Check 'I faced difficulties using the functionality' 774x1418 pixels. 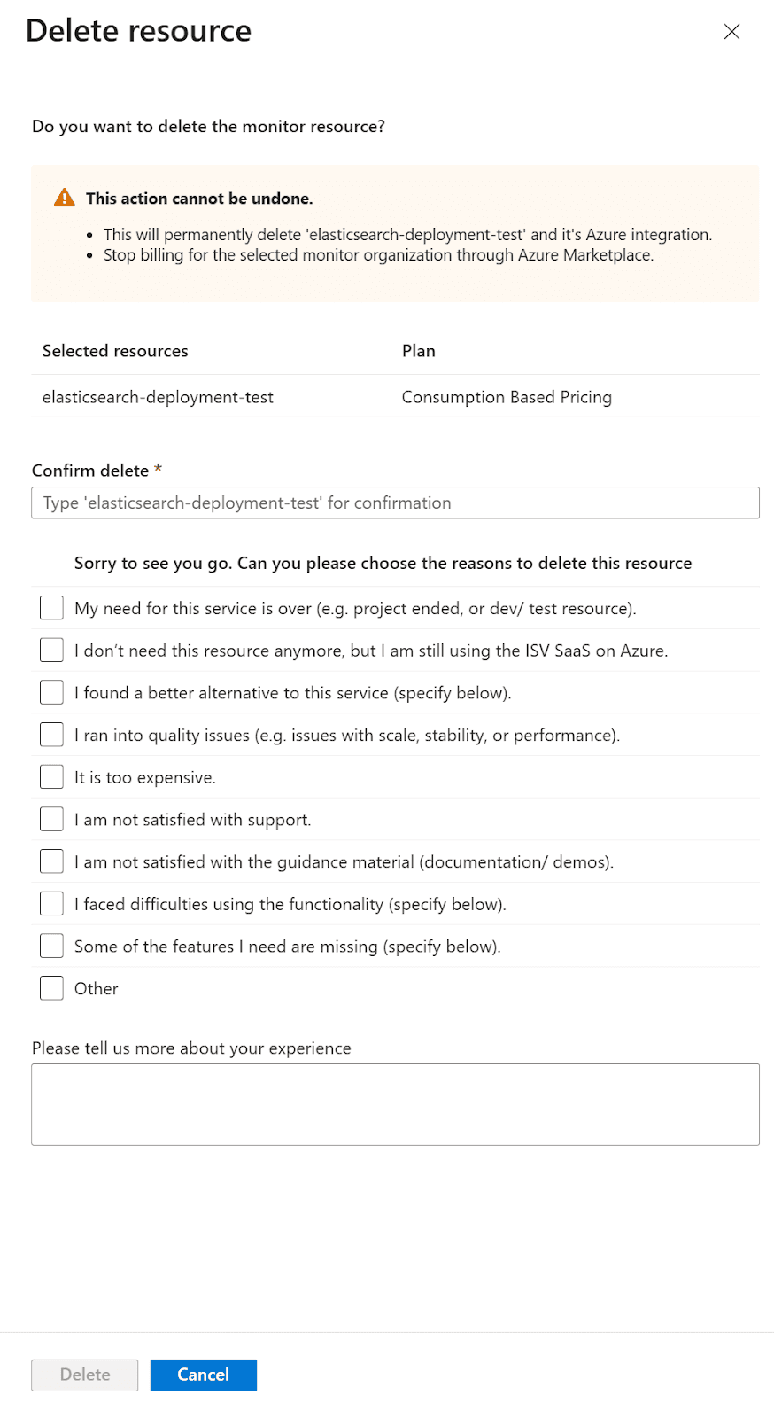pos(50,902)
